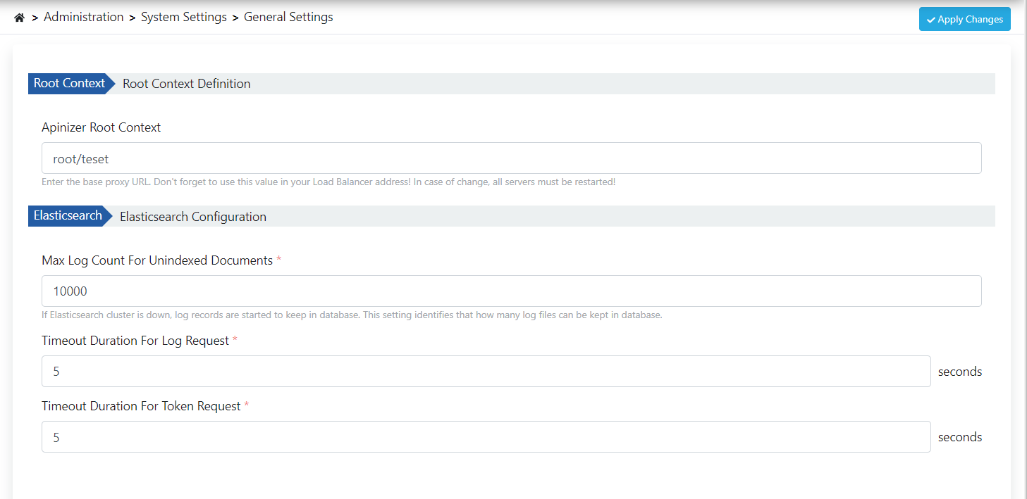
Task: Select the Root Context section tag
Action: point(70,83)
